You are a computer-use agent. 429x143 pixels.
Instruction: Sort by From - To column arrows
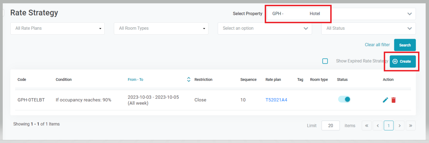[x=189, y=79]
